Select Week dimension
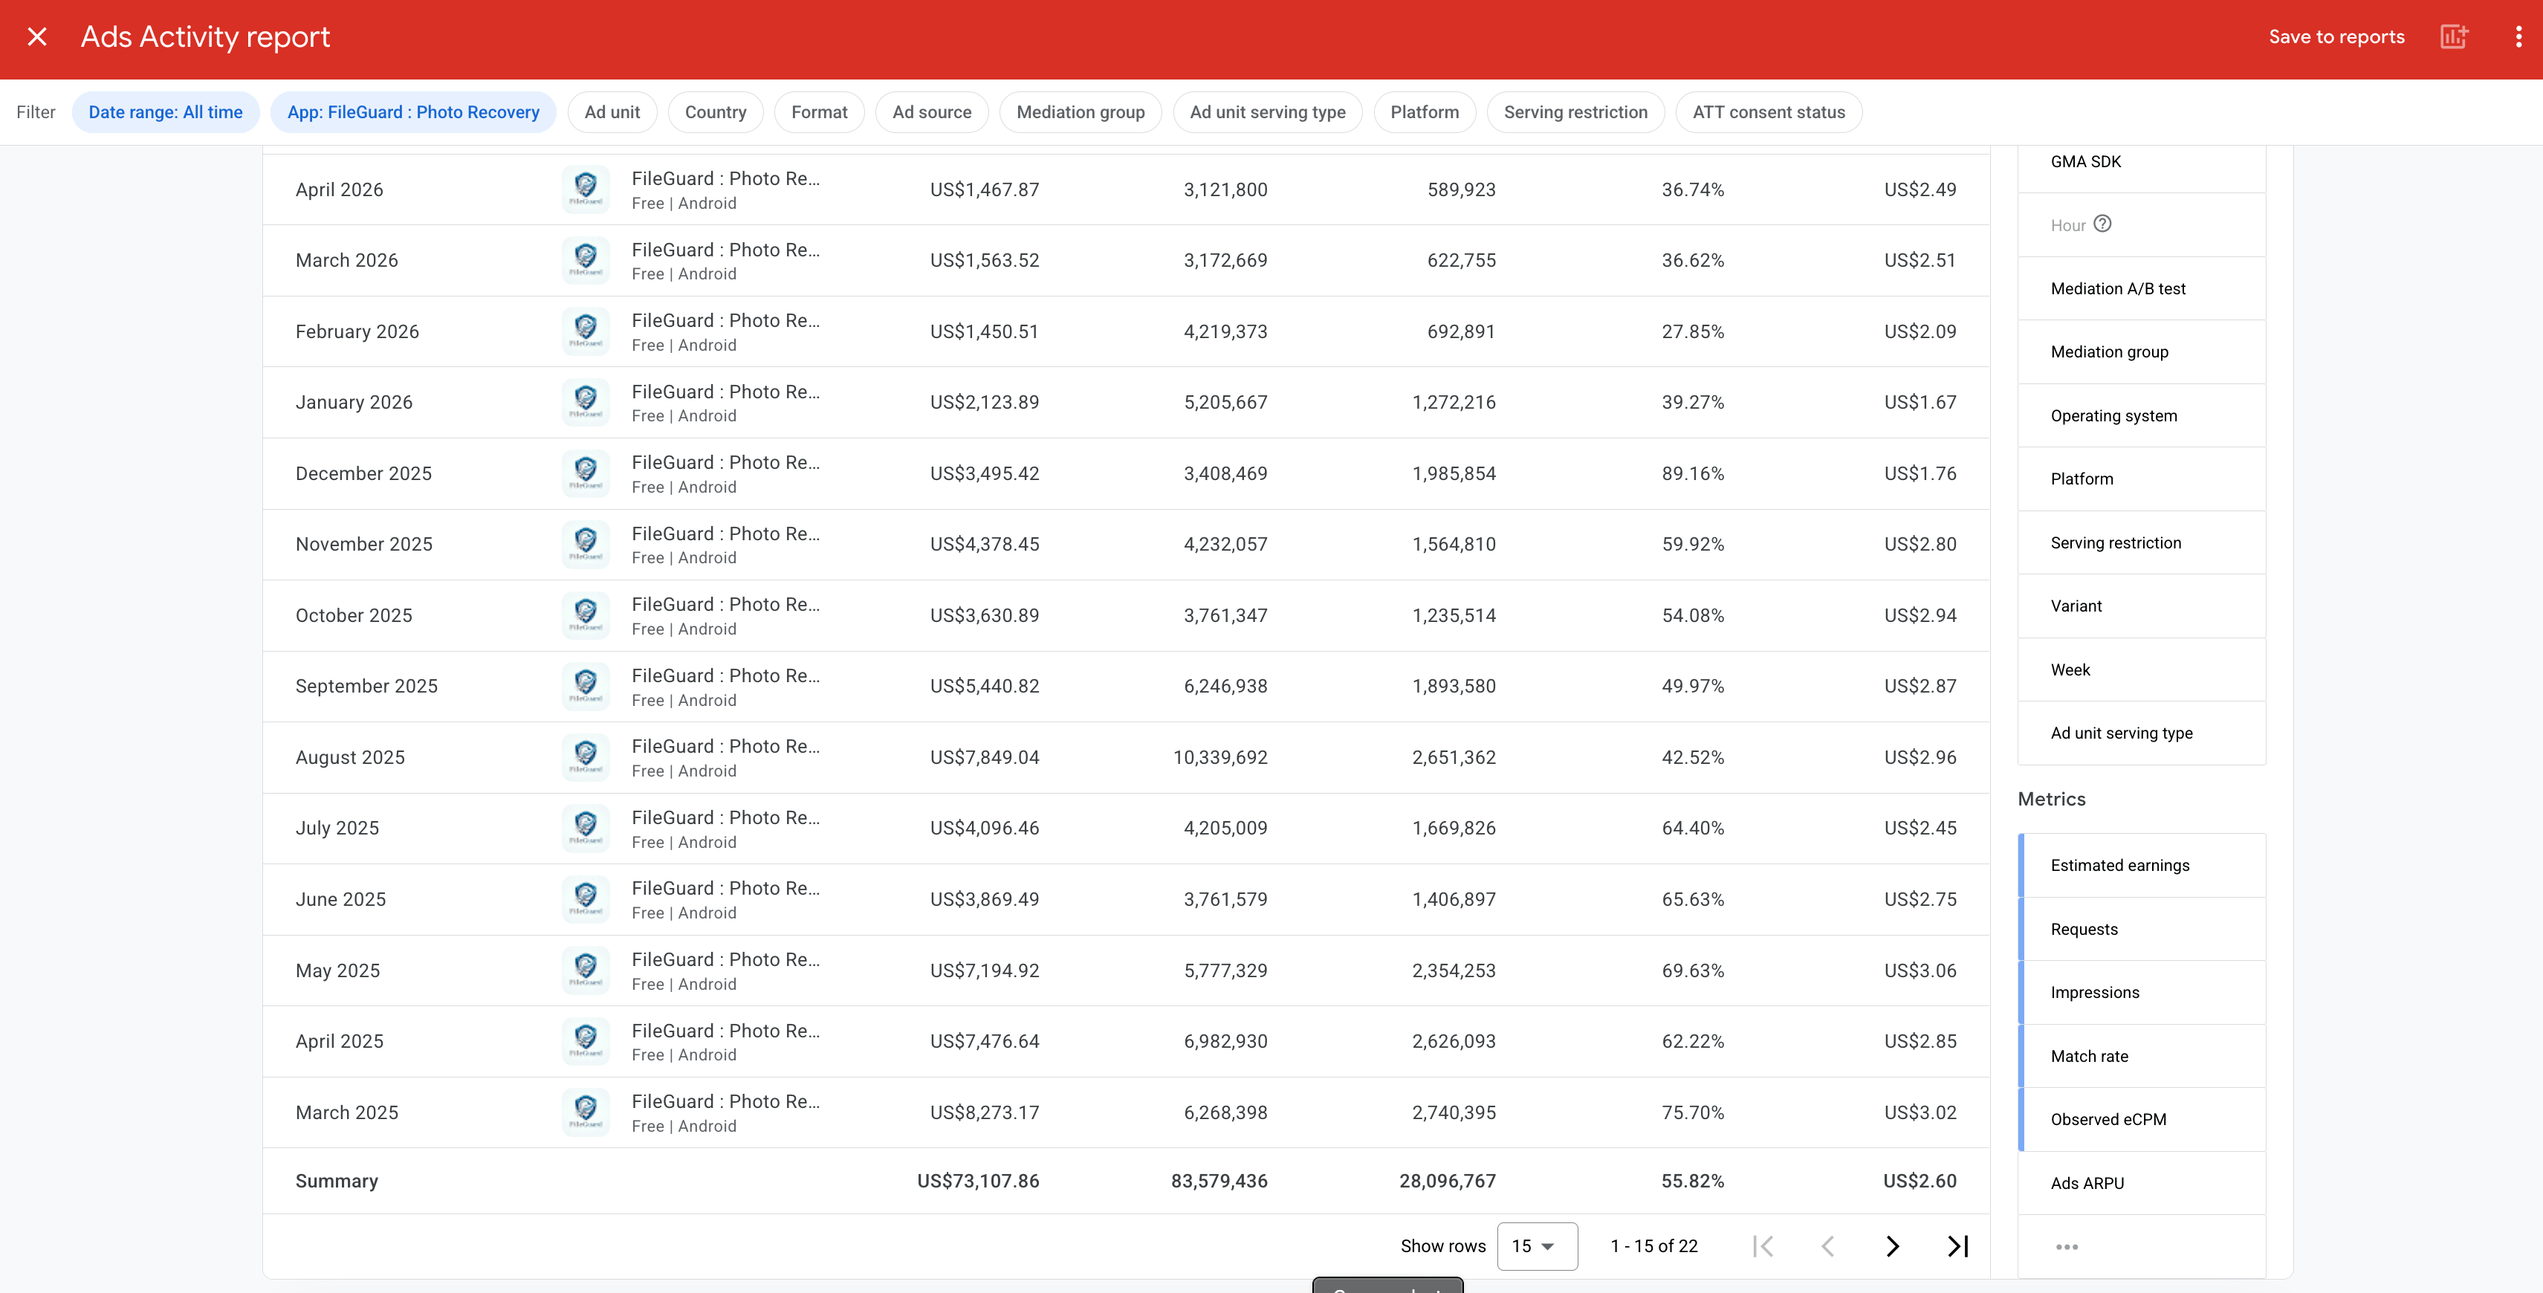The width and height of the screenshot is (2543, 1293). (x=2141, y=670)
